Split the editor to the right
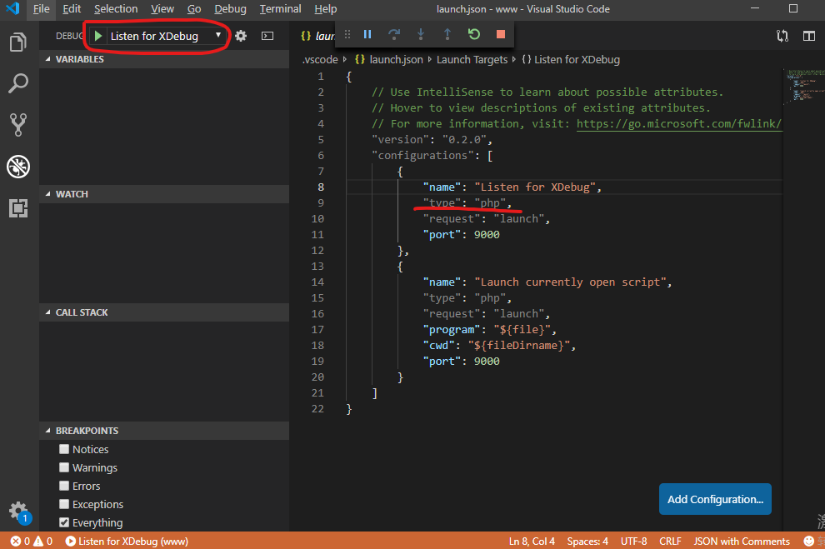Screen dimensions: 825x549 pyautogui.click(x=808, y=36)
